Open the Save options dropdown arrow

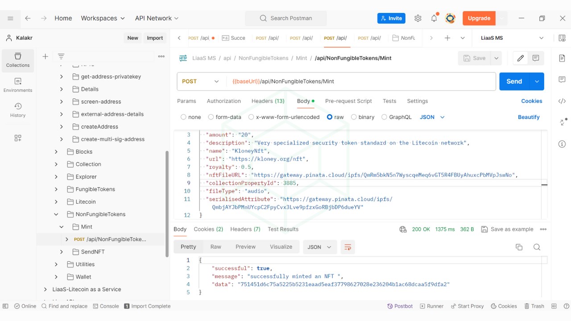(496, 58)
